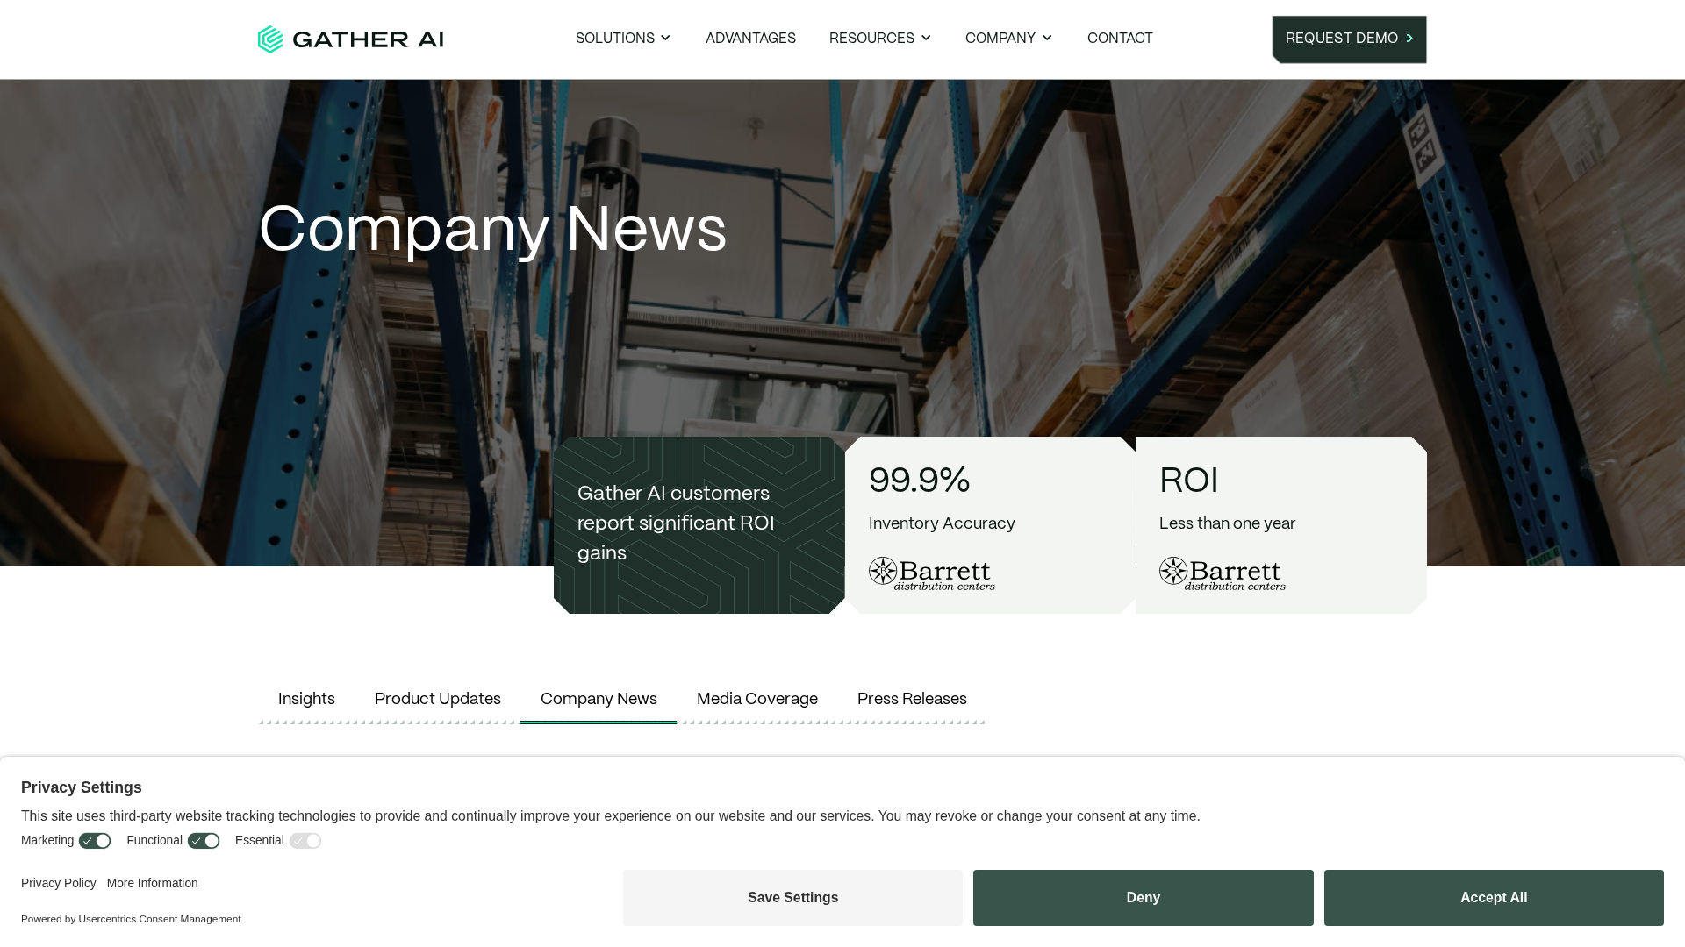
Task: Click the arrow in Request Demo button
Action: tap(1409, 39)
